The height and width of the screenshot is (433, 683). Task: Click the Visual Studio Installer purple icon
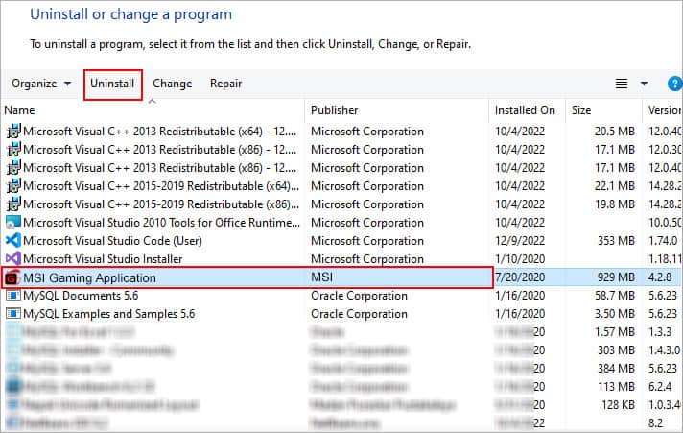pos(13,259)
